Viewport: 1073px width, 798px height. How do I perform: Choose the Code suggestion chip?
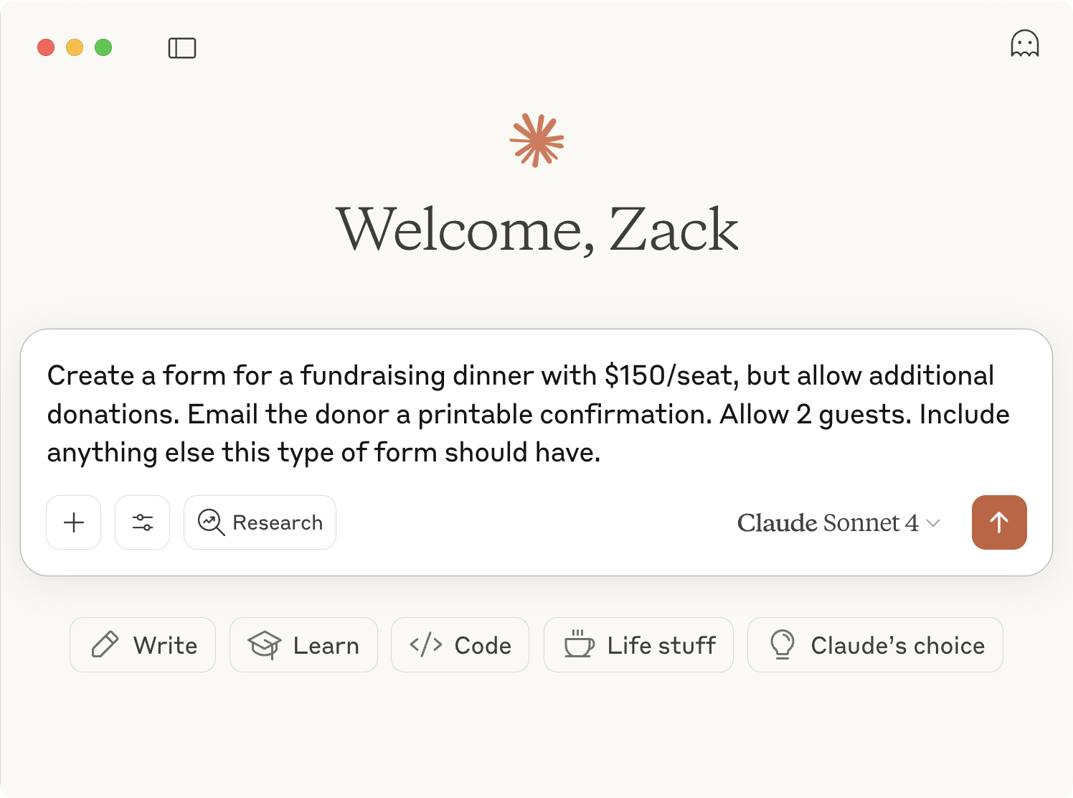tap(460, 645)
